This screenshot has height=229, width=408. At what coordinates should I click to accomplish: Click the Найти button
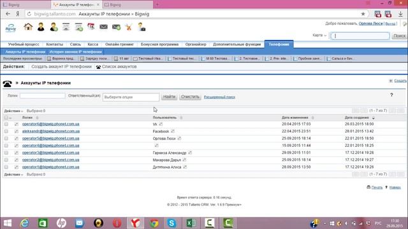[x=169, y=97]
